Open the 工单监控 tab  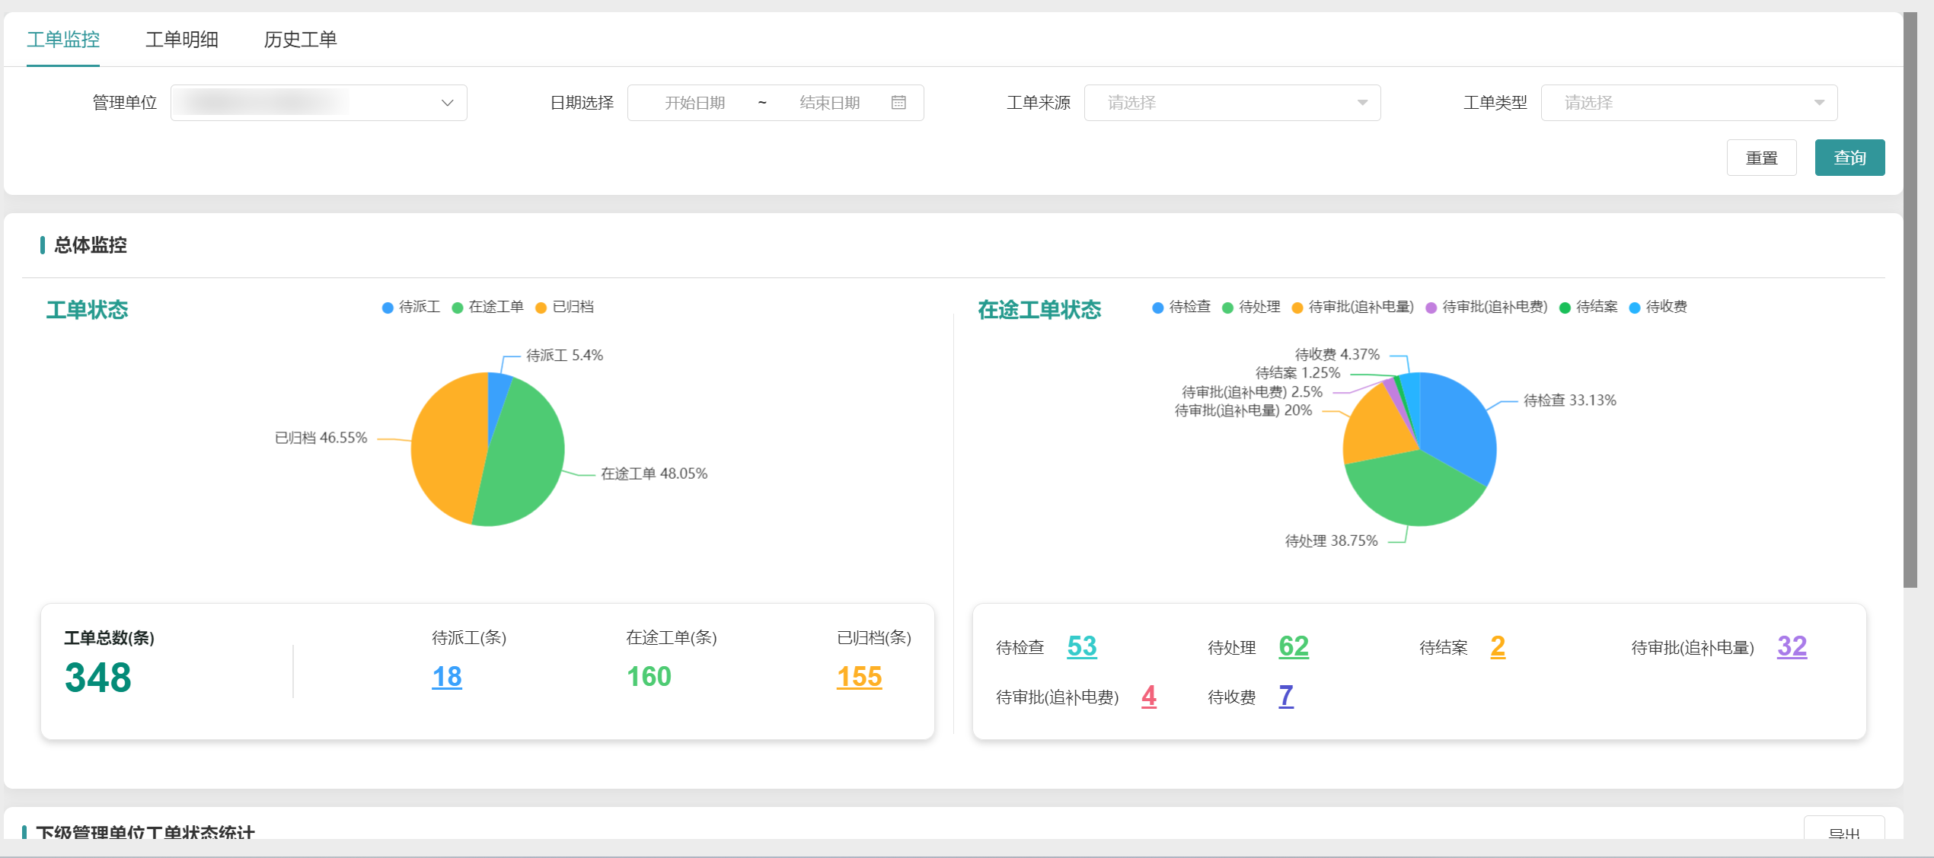63,40
